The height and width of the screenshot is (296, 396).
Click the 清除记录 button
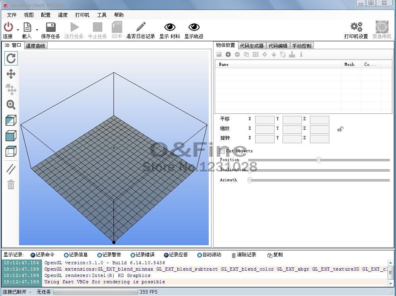(244, 255)
